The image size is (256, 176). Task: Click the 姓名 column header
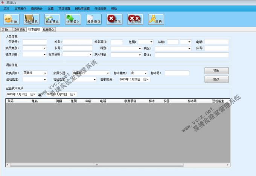(x=35, y=101)
